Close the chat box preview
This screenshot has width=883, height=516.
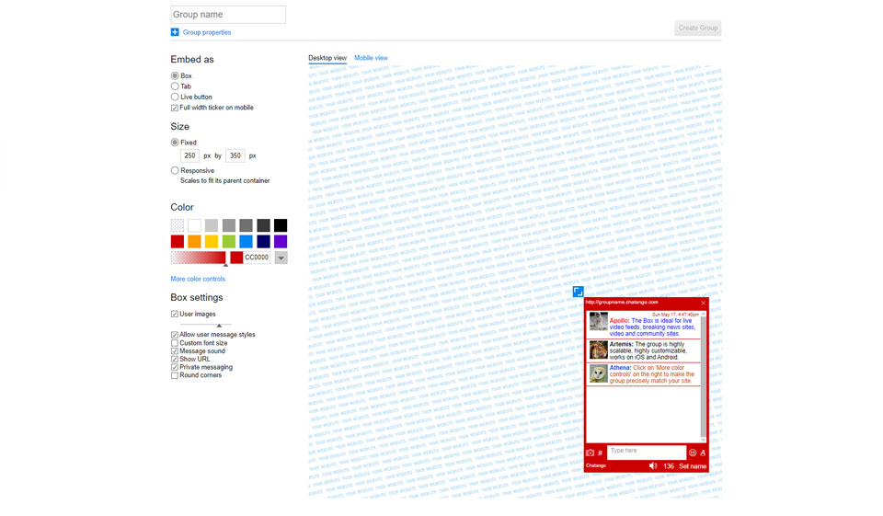[x=703, y=303]
